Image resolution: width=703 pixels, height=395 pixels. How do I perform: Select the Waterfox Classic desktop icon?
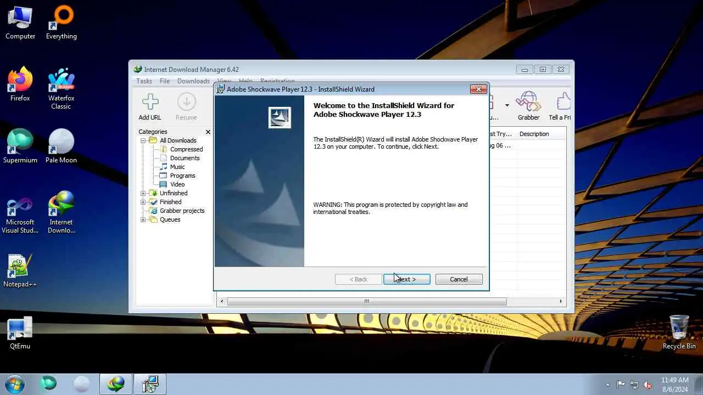click(61, 88)
